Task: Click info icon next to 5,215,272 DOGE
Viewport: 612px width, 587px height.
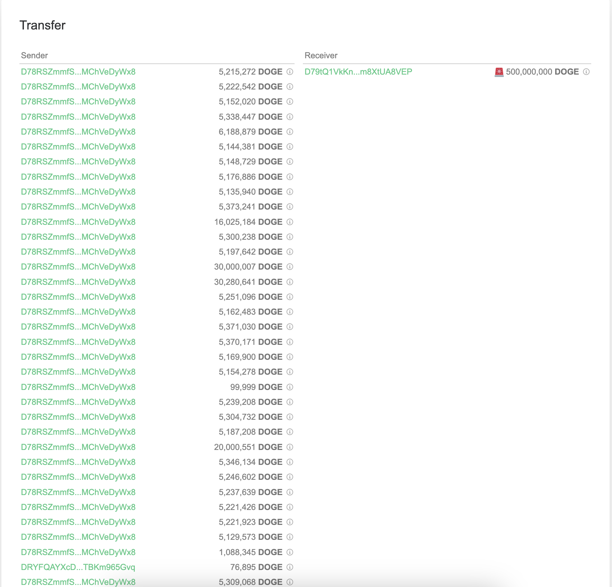Action: (x=290, y=72)
